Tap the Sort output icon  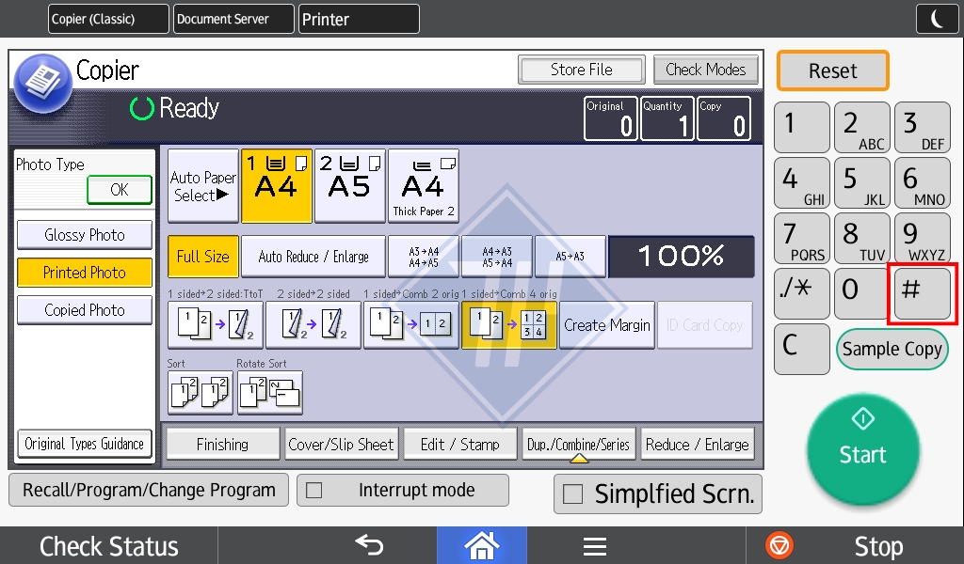point(200,392)
